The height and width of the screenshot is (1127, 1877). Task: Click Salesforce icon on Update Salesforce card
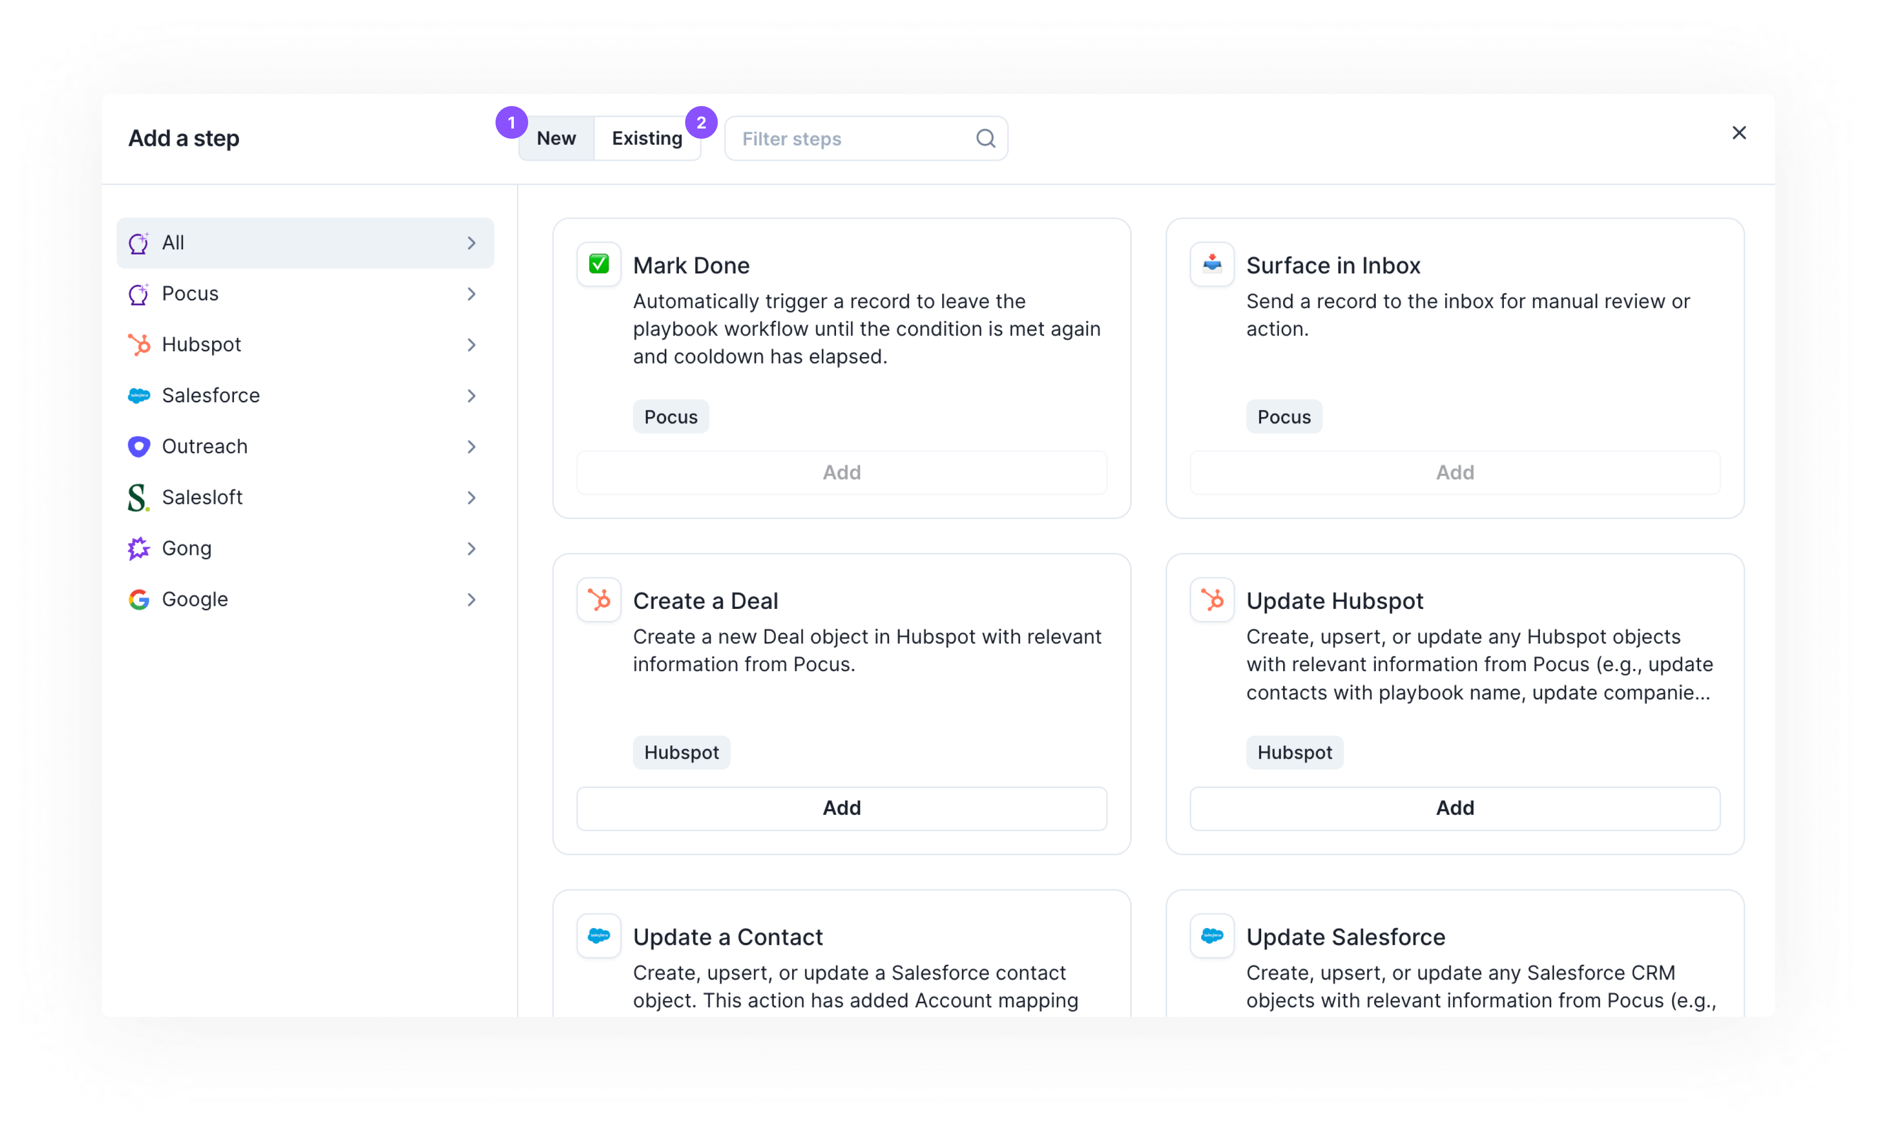[1211, 935]
